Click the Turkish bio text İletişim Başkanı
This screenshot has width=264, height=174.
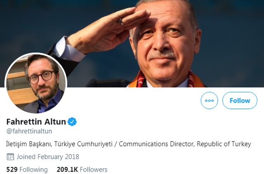(x=29, y=144)
